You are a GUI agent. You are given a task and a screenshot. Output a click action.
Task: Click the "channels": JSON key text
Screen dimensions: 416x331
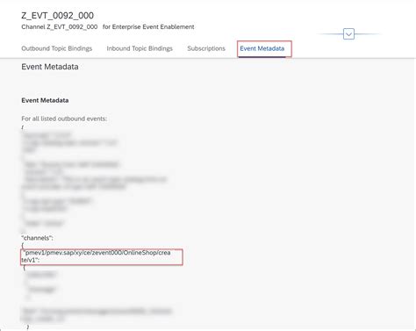tap(37, 238)
